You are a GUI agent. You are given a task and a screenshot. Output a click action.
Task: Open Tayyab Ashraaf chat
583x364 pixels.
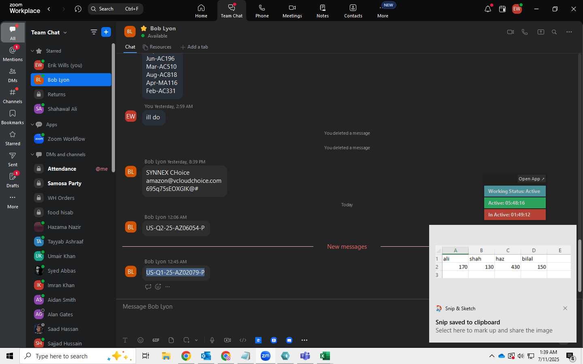pos(71,241)
